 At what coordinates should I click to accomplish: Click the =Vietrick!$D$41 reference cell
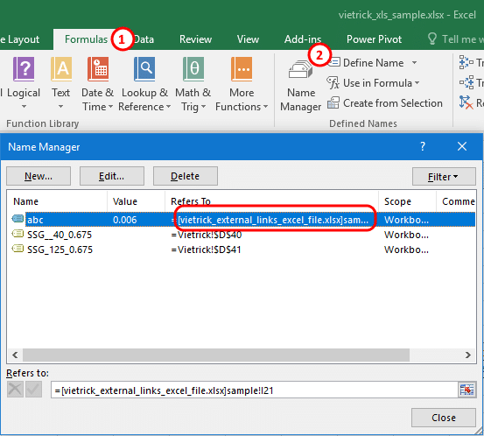click(207, 250)
